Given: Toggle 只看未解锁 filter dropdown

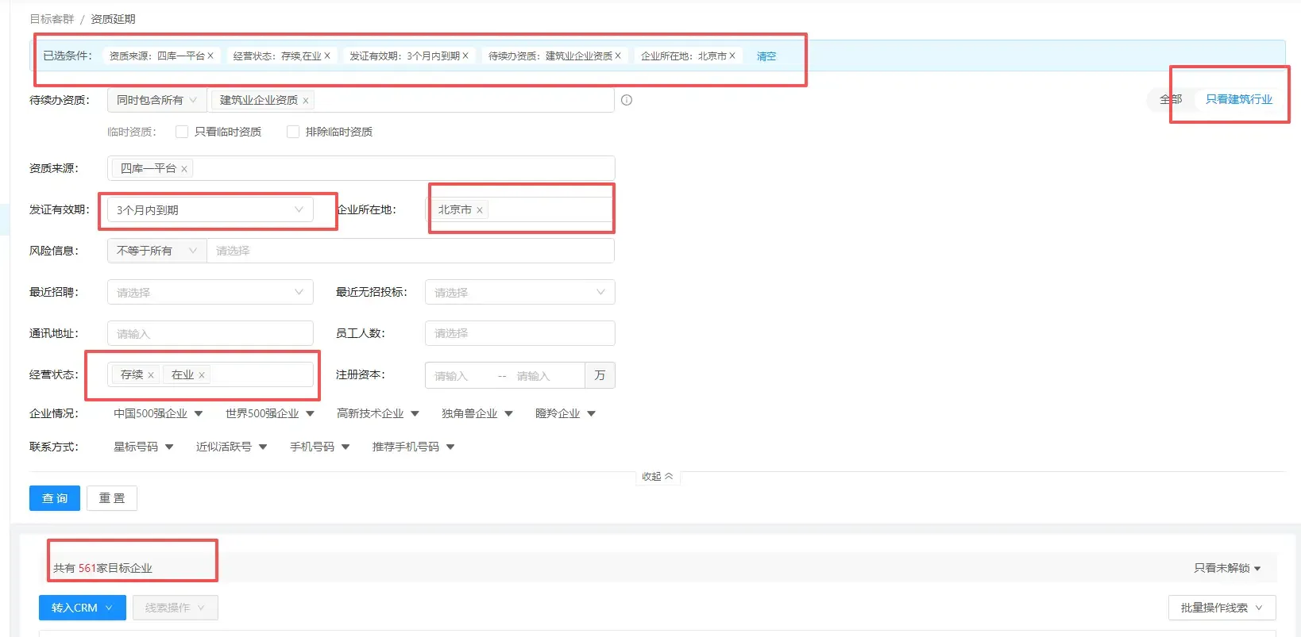Looking at the screenshot, I should pos(1228,568).
